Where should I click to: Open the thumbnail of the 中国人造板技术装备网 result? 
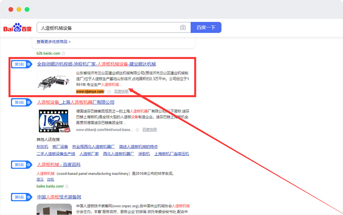[x=54, y=209]
